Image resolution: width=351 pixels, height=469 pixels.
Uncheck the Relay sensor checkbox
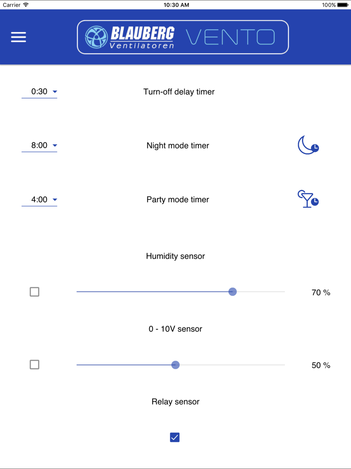click(x=174, y=437)
